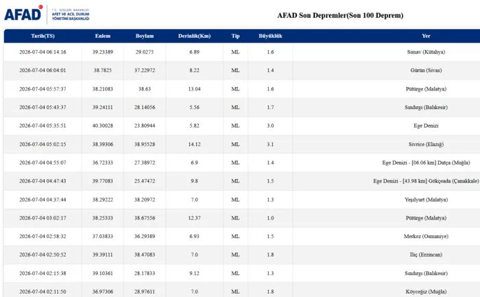Click the Büyüklük column header
The width and height of the screenshot is (480, 297).
point(270,36)
